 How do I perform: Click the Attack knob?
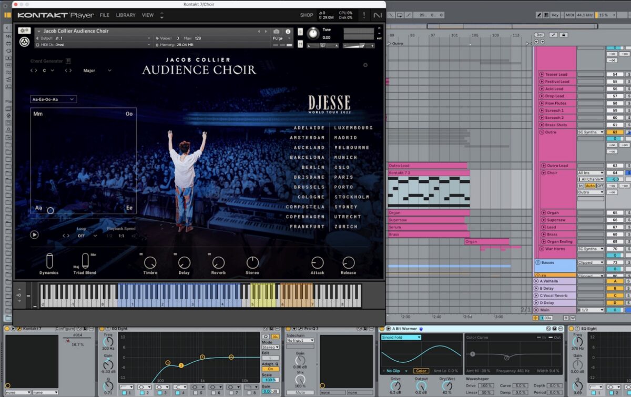[x=318, y=262]
